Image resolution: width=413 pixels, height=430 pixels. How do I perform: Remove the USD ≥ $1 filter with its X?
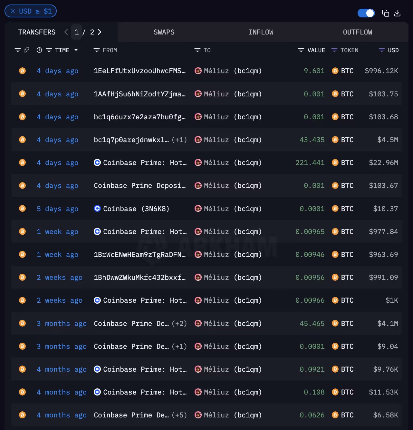click(13, 11)
